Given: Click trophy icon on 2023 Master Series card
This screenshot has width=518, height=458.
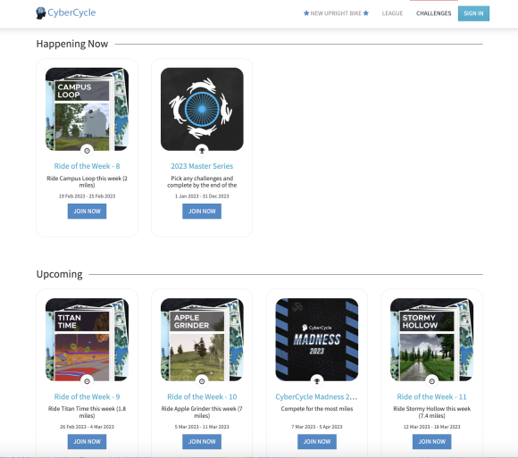Looking at the screenshot, I should click(202, 151).
